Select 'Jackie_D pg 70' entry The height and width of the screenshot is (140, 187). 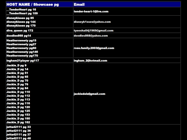[x=17, y=81]
